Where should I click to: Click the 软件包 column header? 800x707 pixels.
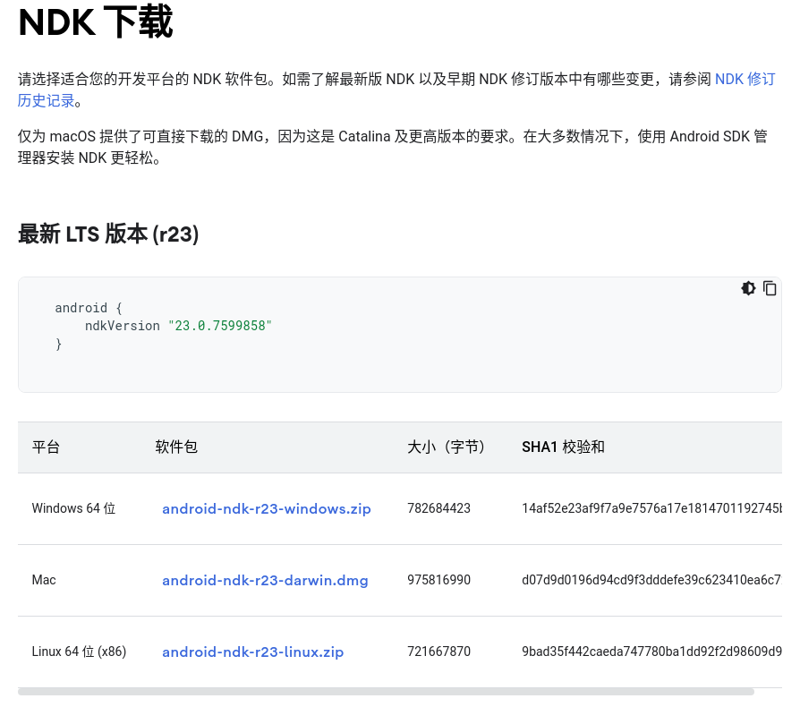coord(176,447)
